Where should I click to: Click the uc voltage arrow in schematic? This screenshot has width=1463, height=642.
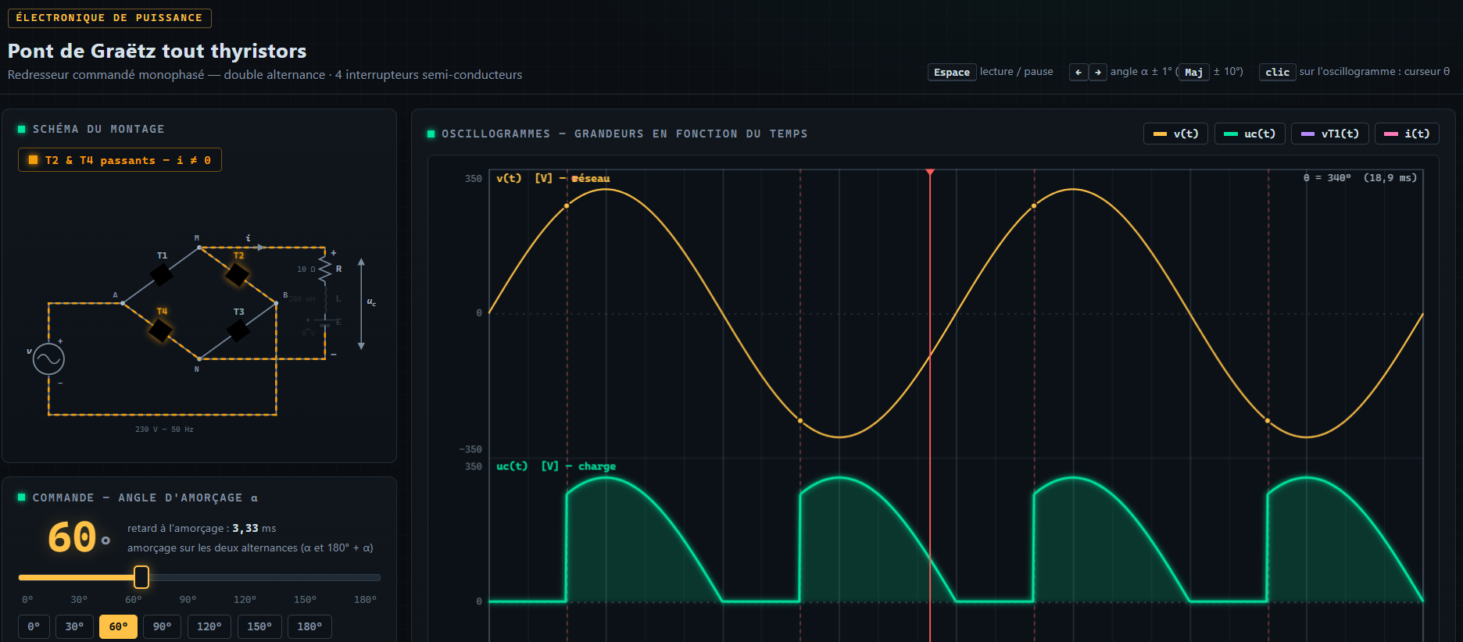pyautogui.click(x=361, y=304)
